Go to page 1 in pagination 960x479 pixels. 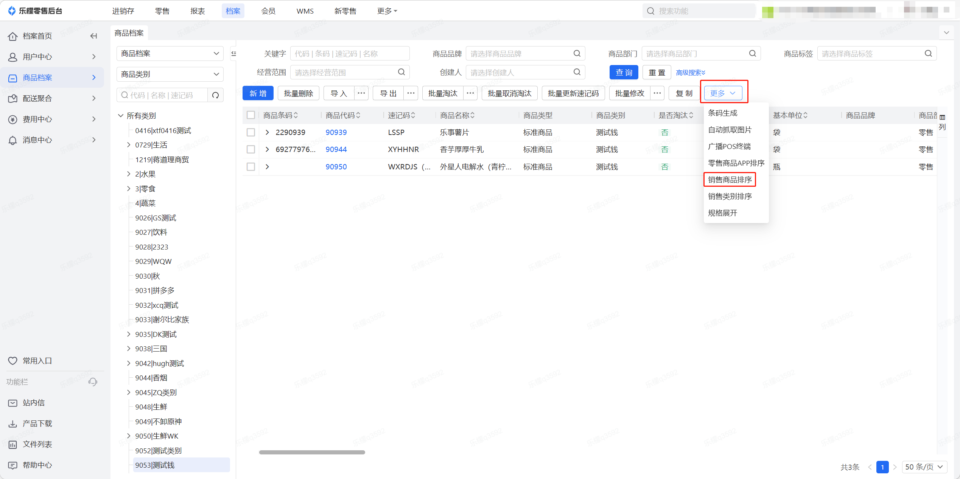point(882,467)
